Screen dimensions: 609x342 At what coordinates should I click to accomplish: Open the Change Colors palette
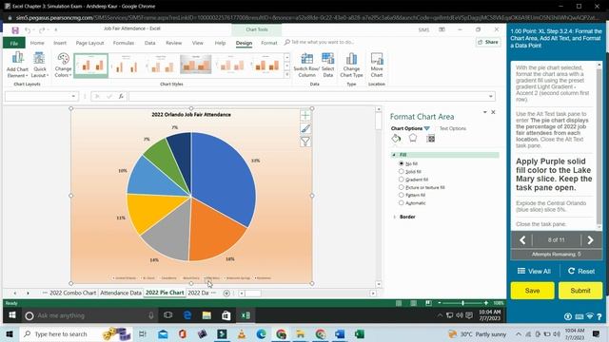coord(63,65)
